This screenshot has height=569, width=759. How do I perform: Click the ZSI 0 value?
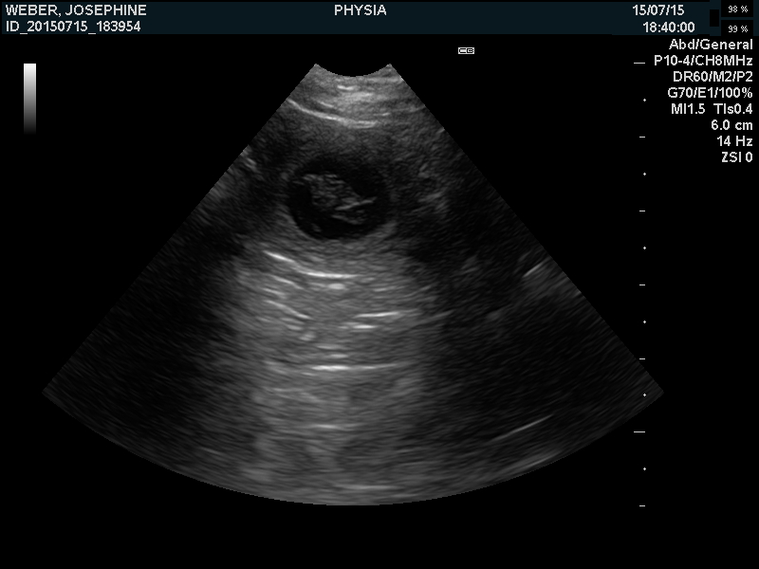point(737,156)
